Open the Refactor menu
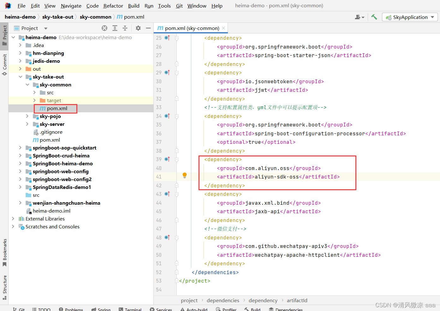440x311 pixels. 113,6
